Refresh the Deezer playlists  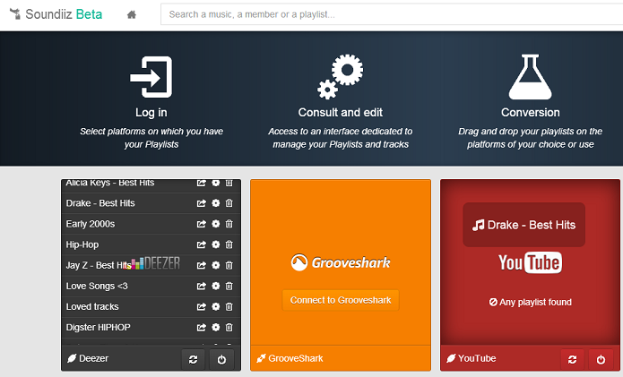click(193, 360)
